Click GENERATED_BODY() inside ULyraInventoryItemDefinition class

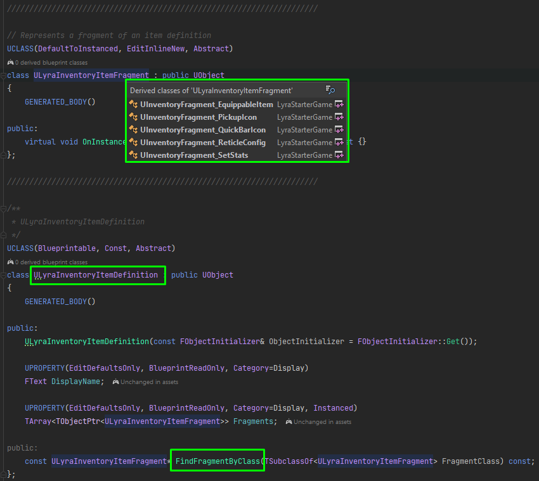click(x=60, y=302)
